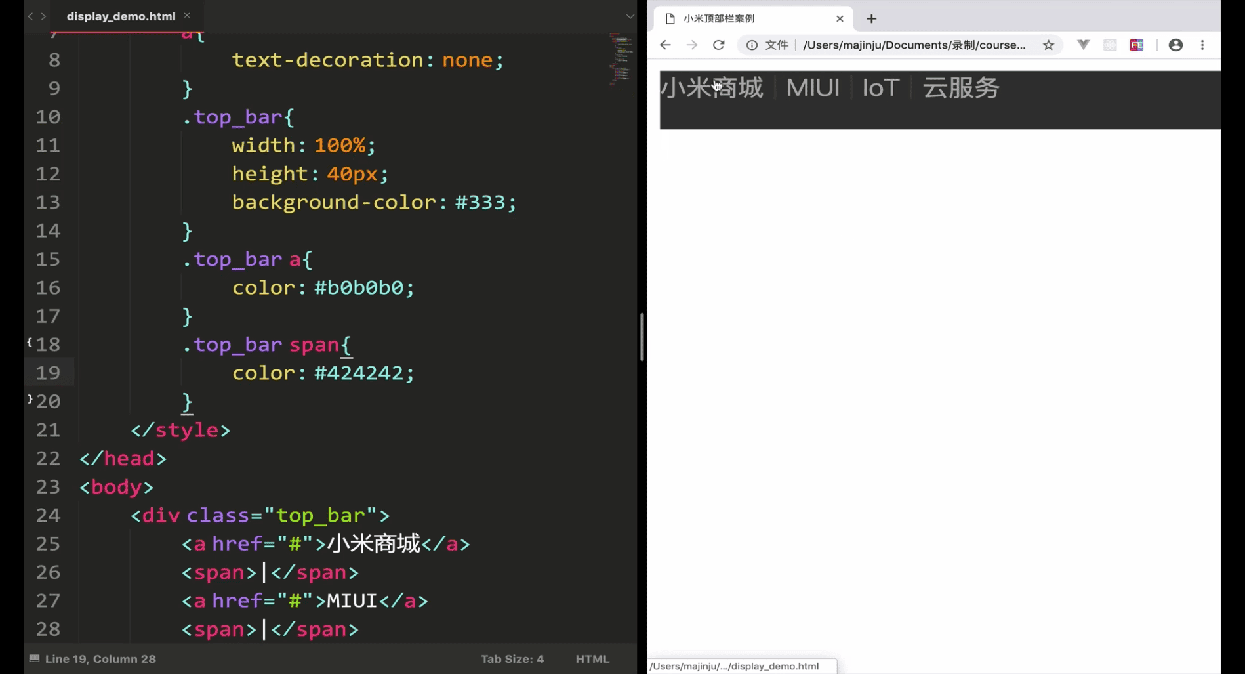Image resolution: width=1245 pixels, height=674 pixels.
Task: Click the faded grid extension icon
Action: (x=1110, y=45)
